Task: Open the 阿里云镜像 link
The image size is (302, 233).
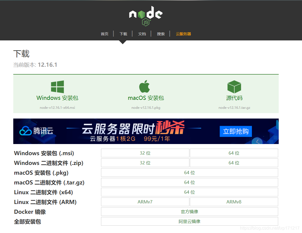Action: click(190, 221)
